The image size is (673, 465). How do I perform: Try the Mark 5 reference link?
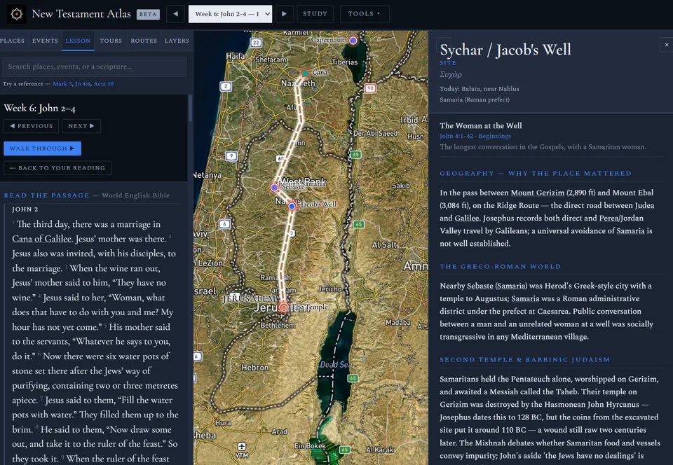(x=62, y=84)
